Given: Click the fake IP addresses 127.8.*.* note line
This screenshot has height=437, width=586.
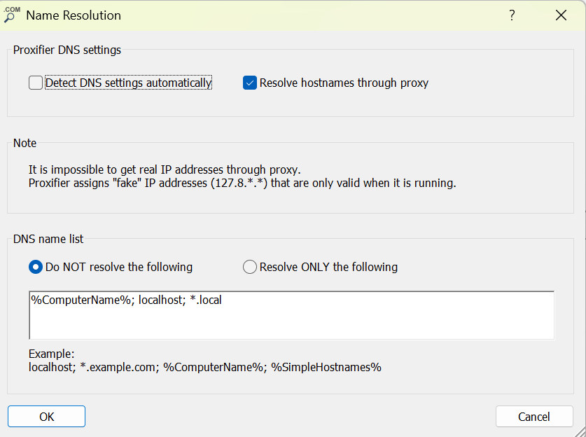Looking at the screenshot, I should pyautogui.click(x=242, y=183).
